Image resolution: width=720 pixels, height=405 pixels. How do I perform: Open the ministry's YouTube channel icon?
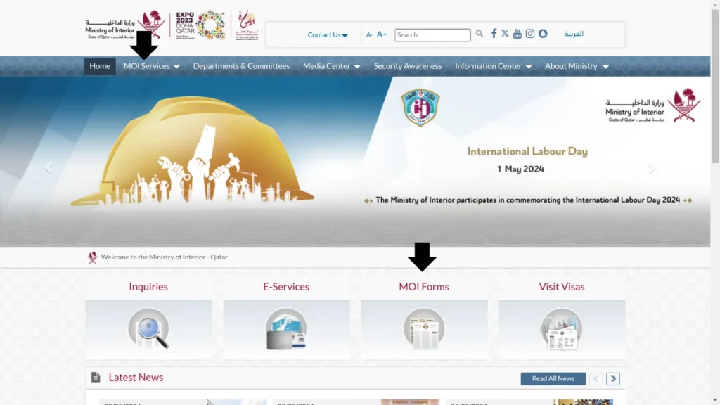click(x=517, y=33)
